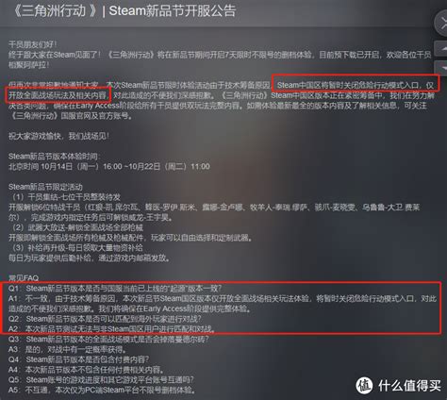
Task: Click the Steam新品节开服公告 title text
Action: (173, 11)
